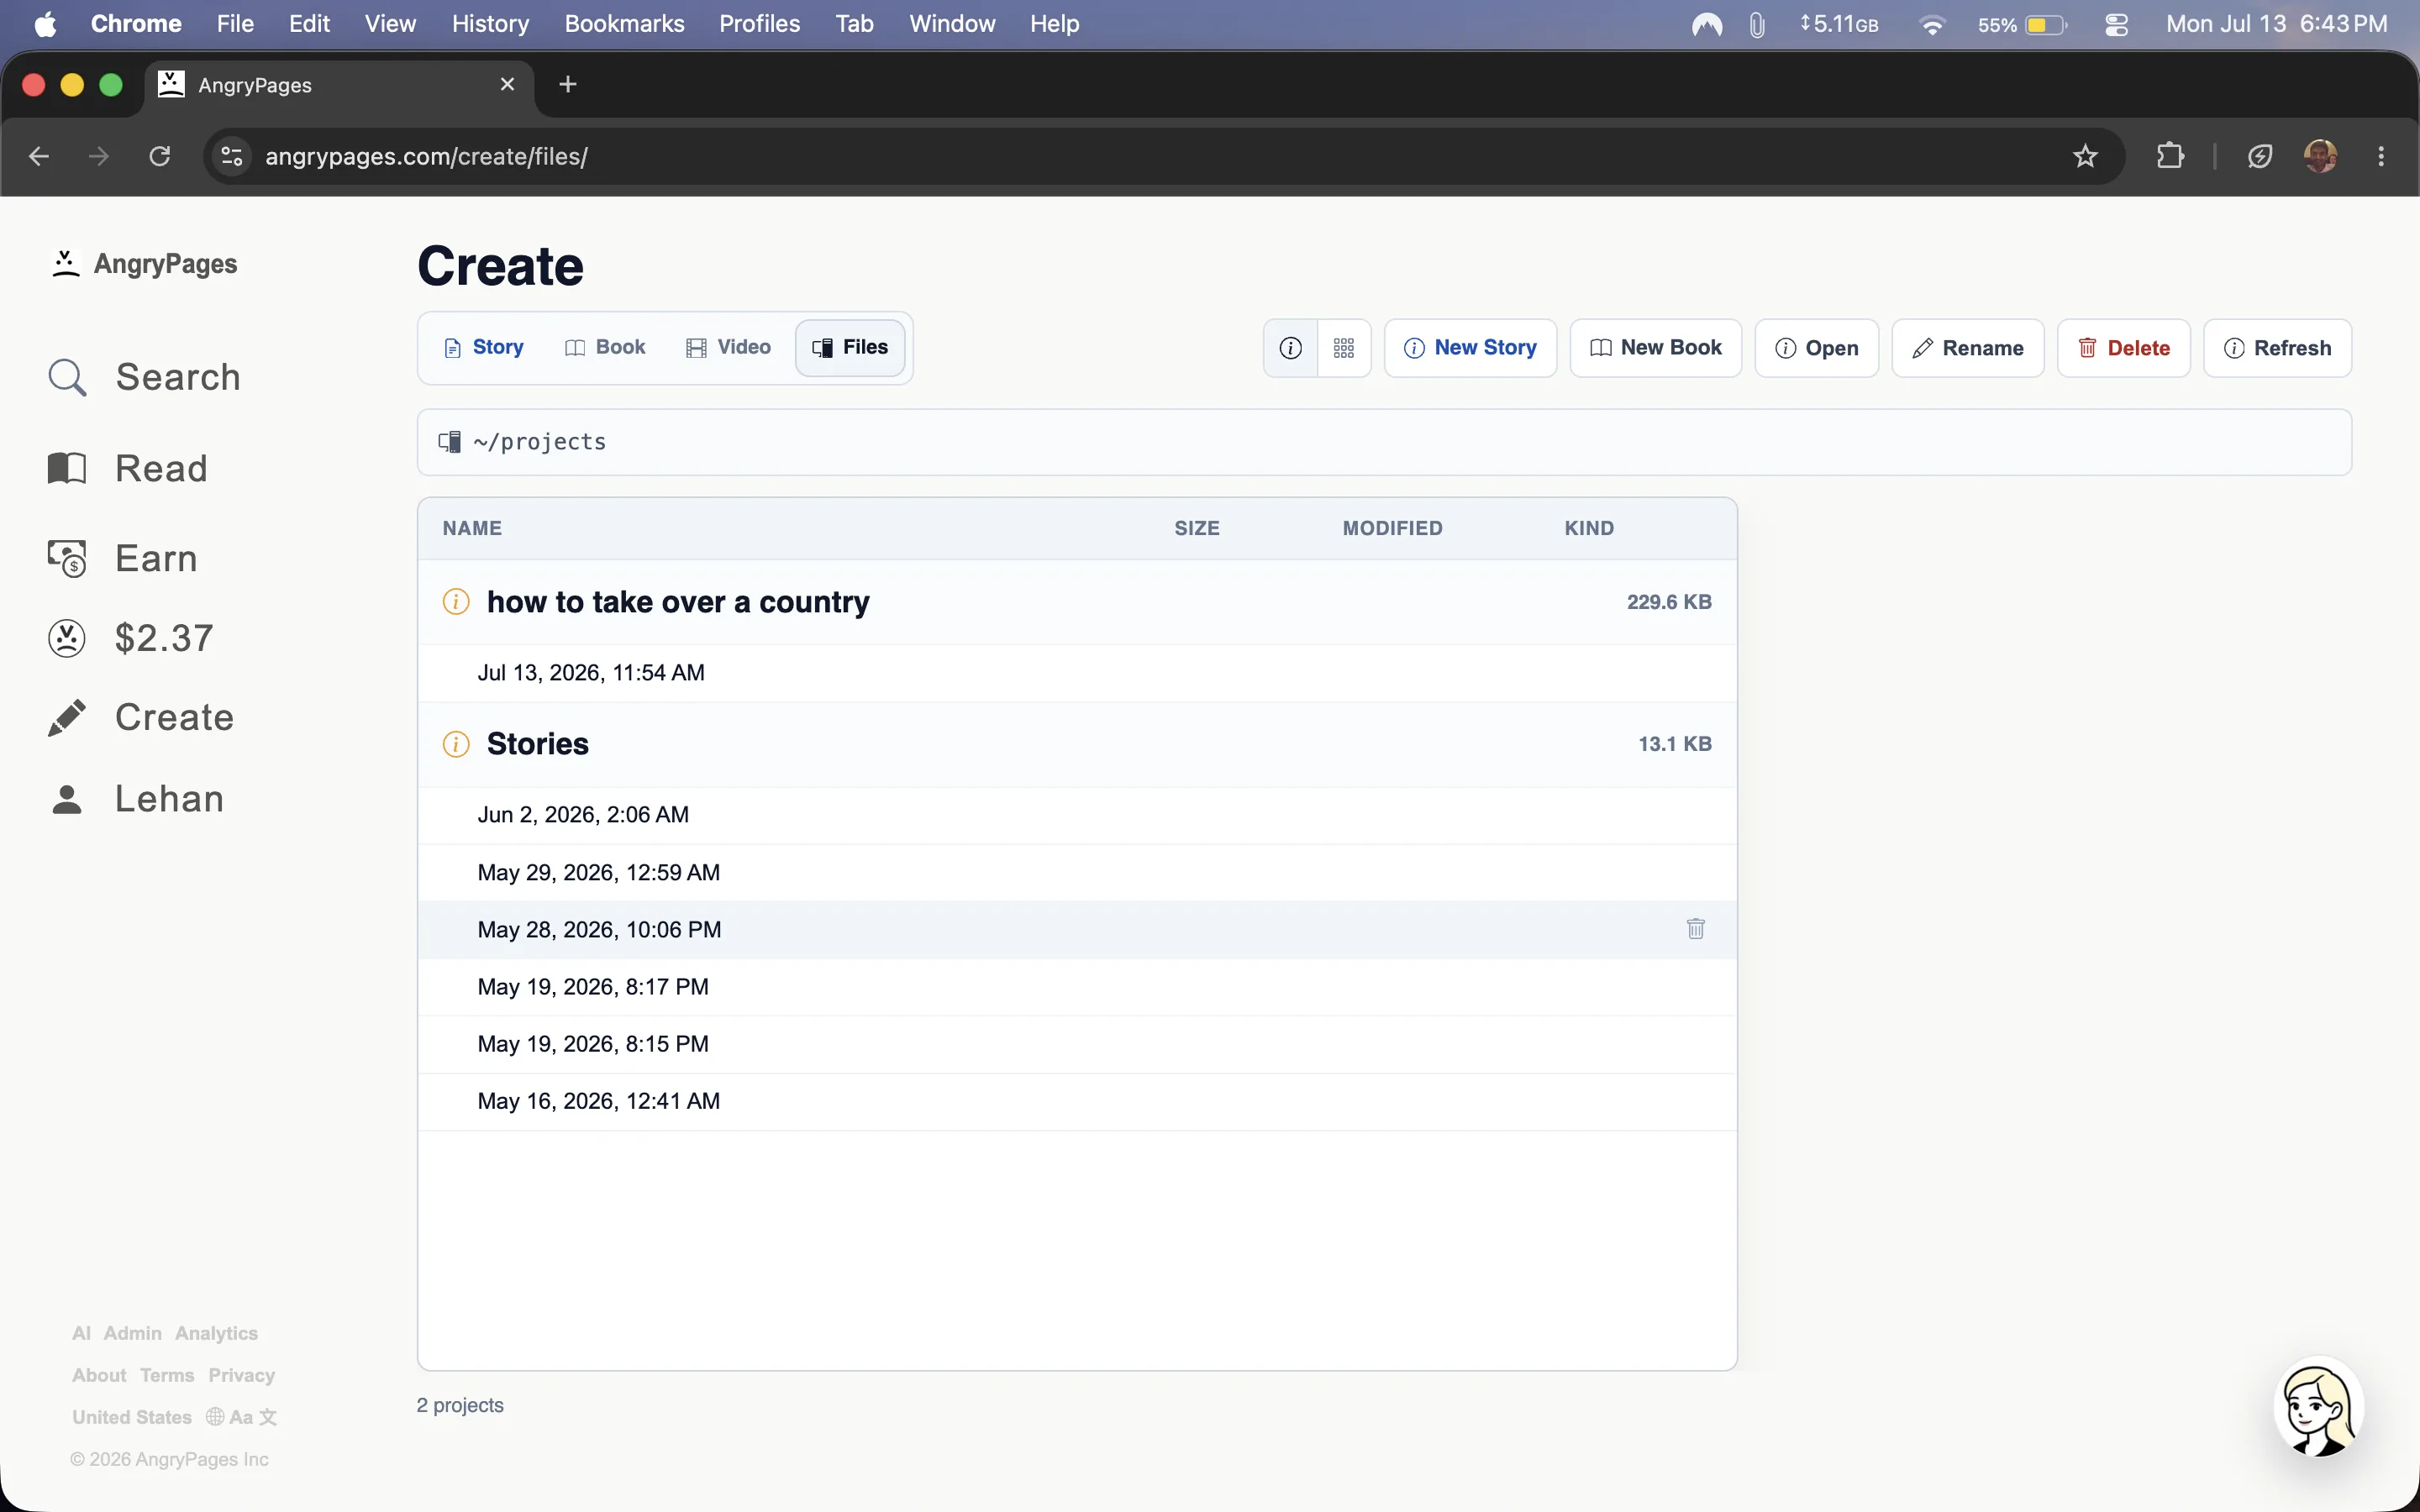Select the Video tab
Image resolution: width=2420 pixels, height=1512 pixels.
(x=728, y=347)
